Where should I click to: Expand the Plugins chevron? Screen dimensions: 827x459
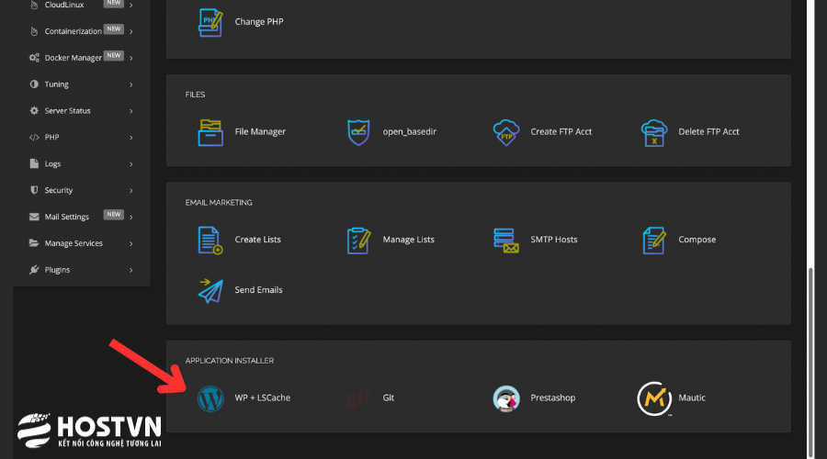(x=130, y=270)
